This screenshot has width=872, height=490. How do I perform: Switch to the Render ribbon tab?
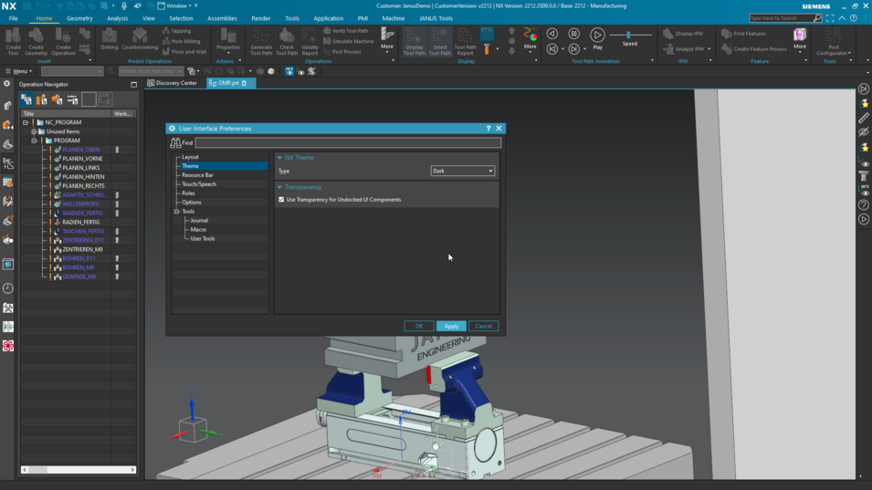point(261,18)
